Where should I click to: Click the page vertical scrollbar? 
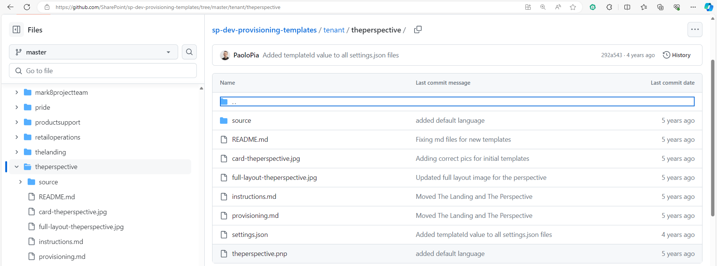[713, 138]
